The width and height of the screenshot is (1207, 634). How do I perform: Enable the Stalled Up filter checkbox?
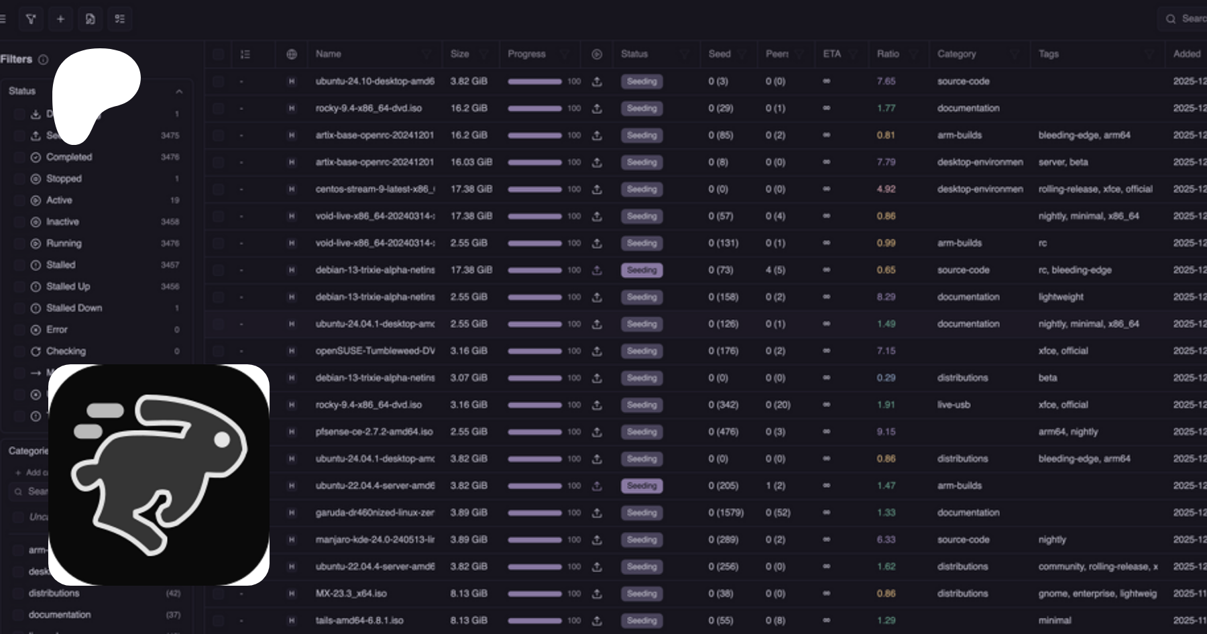(x=19, y=286)
